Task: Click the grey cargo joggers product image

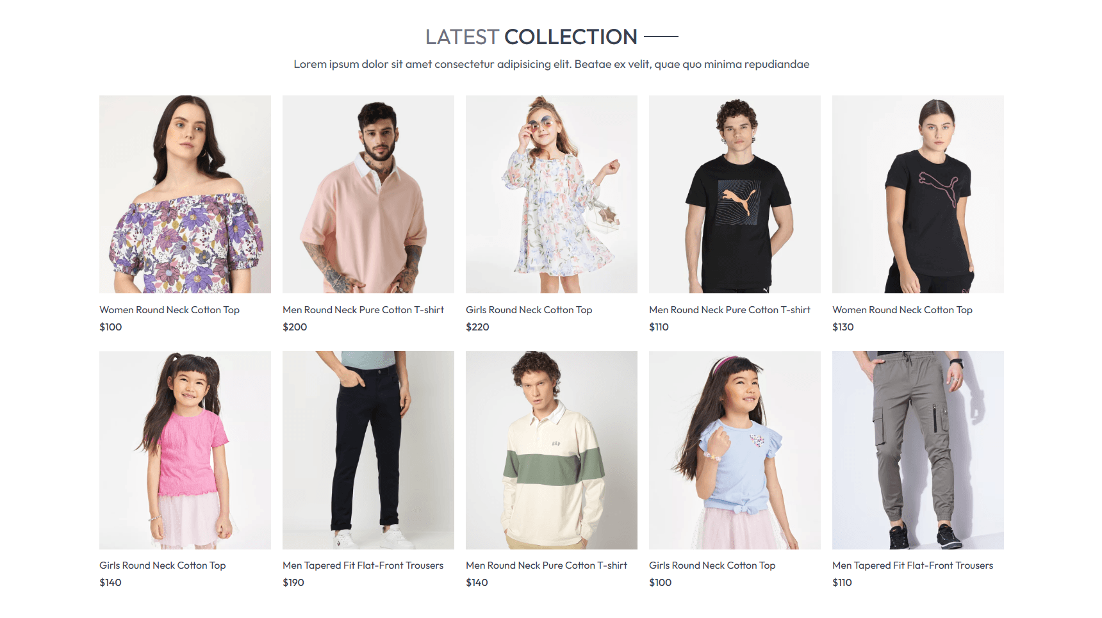Action: click(x=918, y=450)
